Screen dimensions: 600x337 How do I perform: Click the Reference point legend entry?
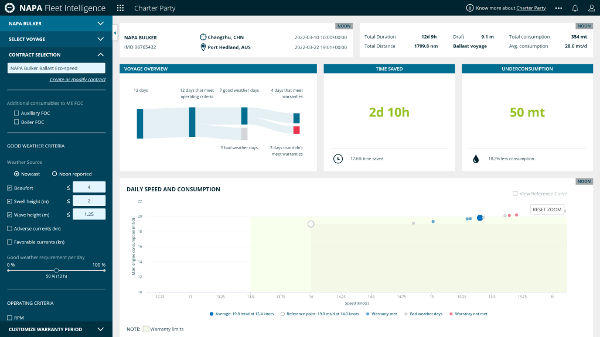319,314
